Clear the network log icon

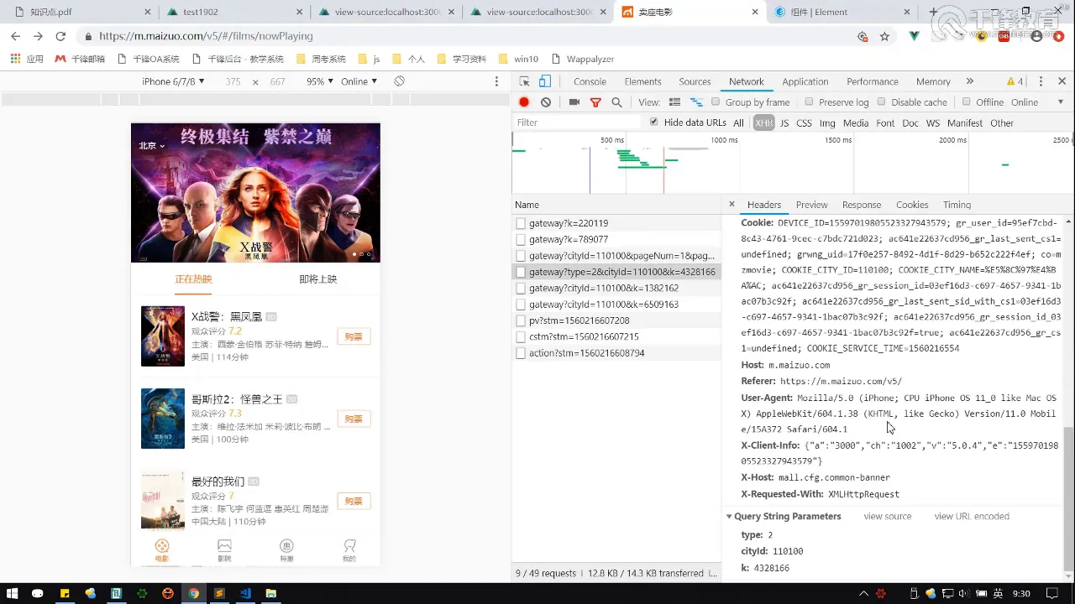[x=546, y=102]
